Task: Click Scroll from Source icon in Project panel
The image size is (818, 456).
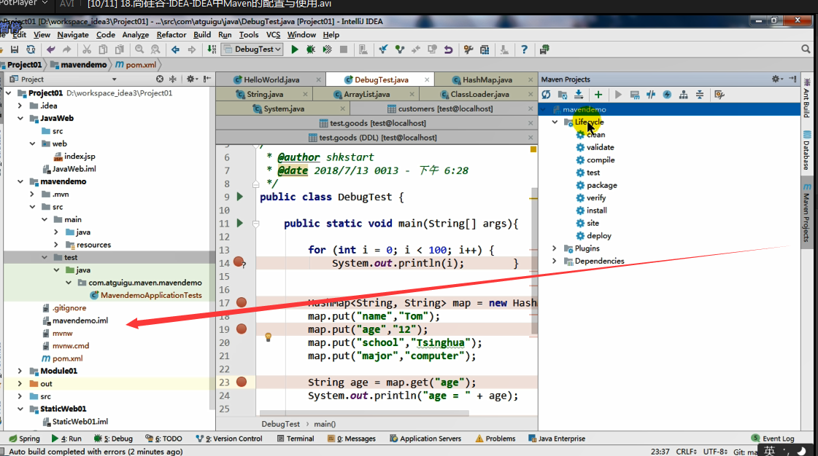Action: (160, 79)
